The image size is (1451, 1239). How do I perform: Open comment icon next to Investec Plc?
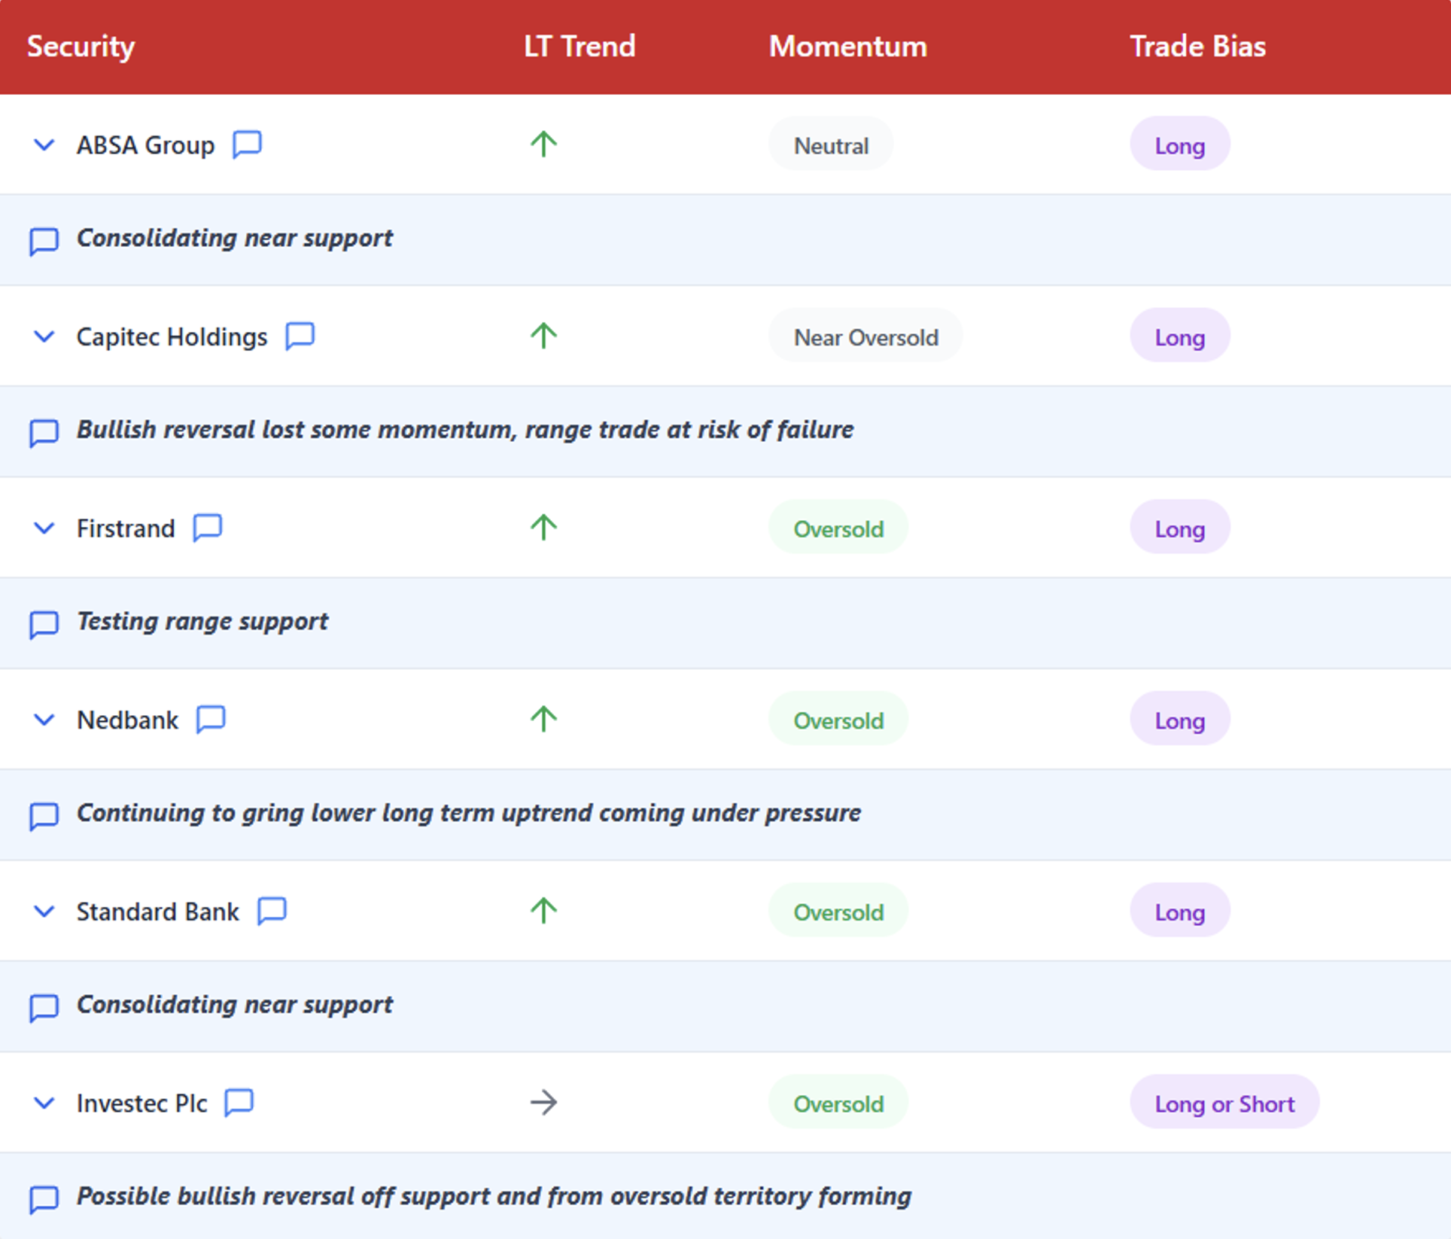(x=239, y=1103)
